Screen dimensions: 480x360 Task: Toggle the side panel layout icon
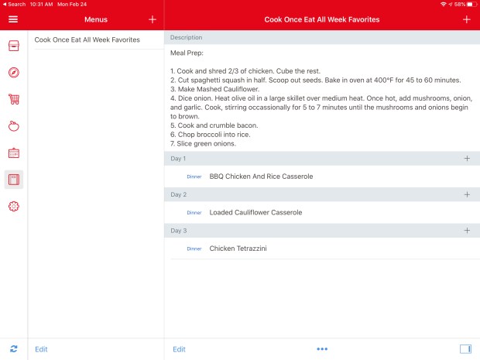click(x=465, y=349)
